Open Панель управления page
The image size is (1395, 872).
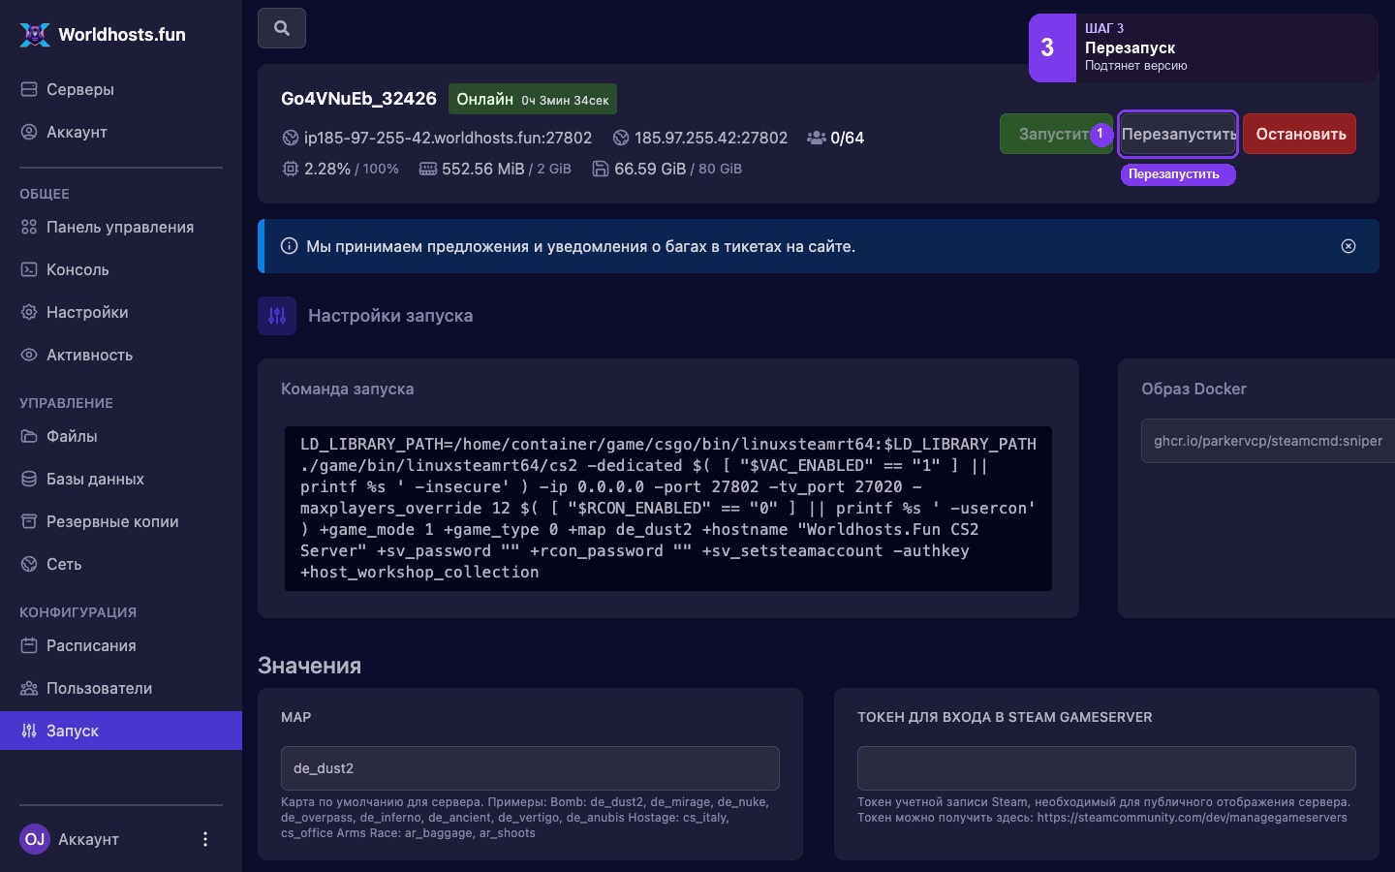(121, 227)
